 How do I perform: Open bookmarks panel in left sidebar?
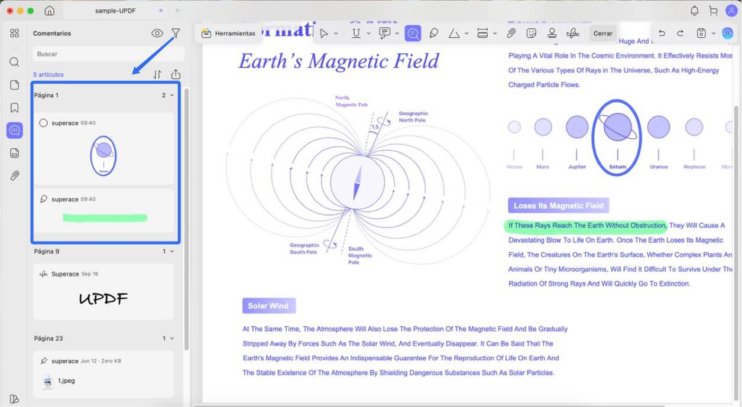tap(15, 108)
